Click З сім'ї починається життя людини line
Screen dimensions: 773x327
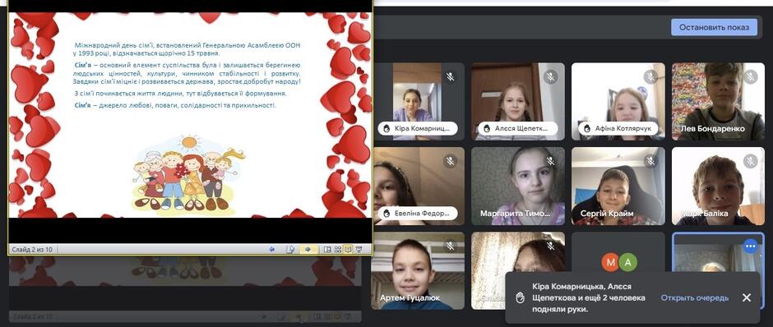180,93
